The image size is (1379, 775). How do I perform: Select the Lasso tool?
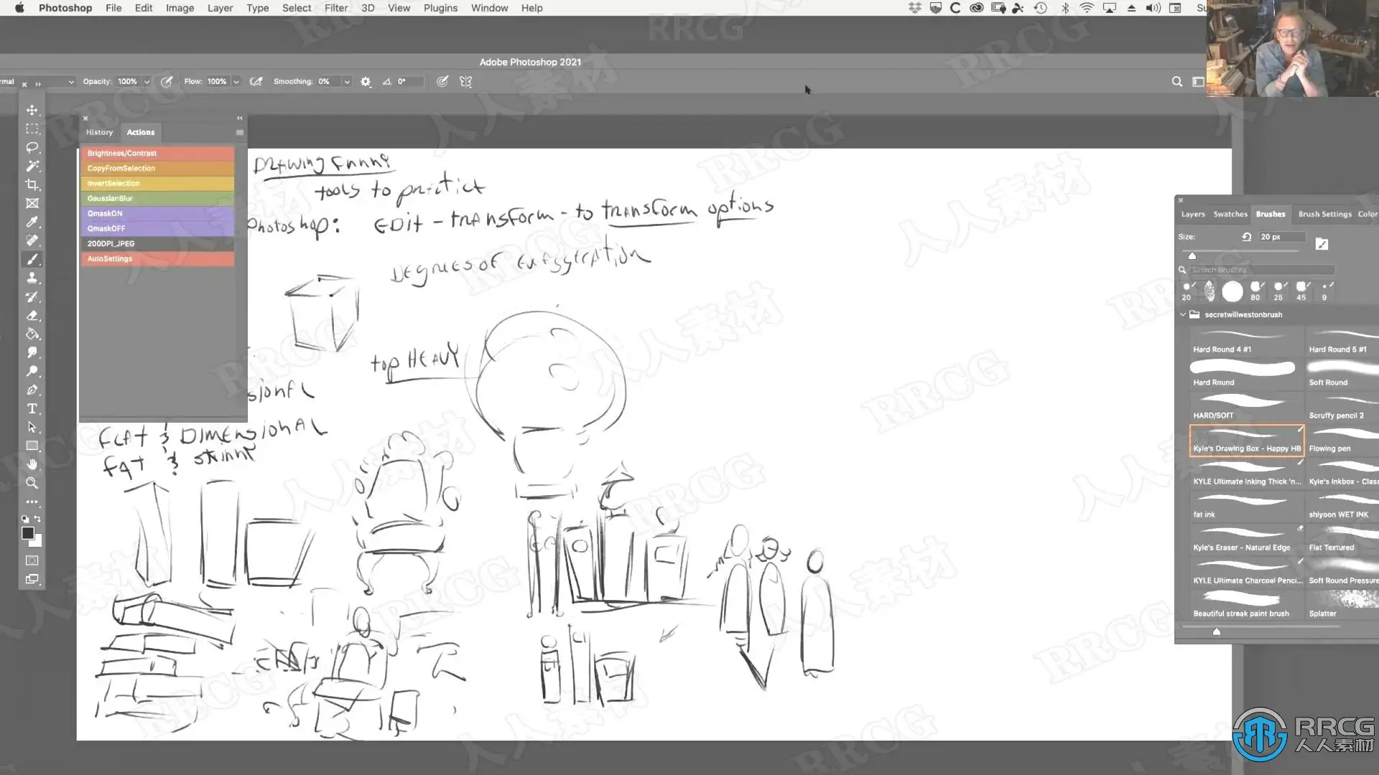(x=32, y=147)
